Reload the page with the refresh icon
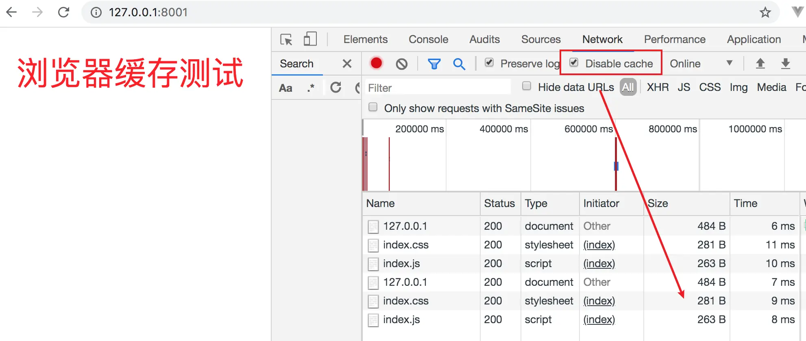 [63, 12]
